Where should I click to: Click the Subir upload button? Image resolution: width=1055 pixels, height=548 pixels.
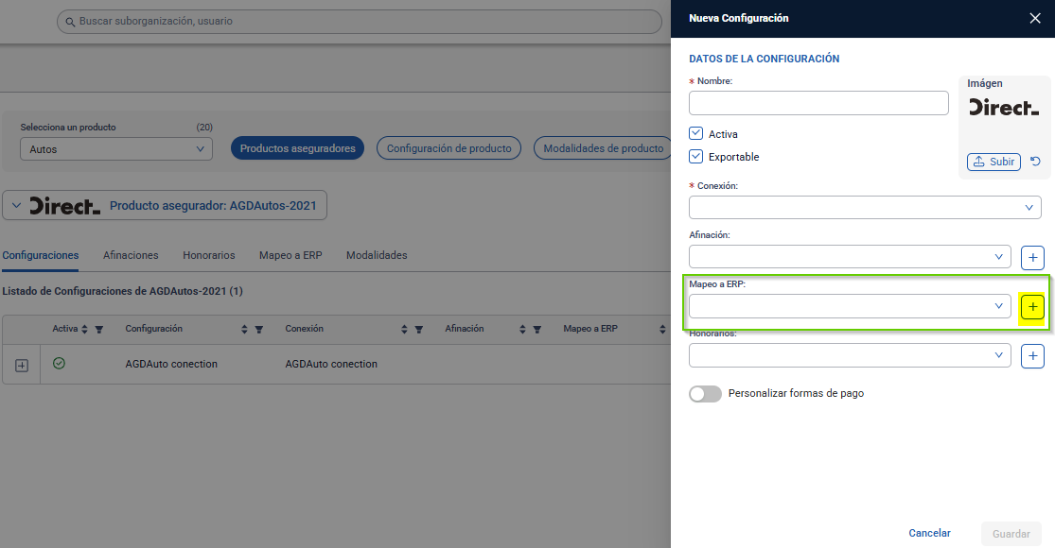pos(993,162)
